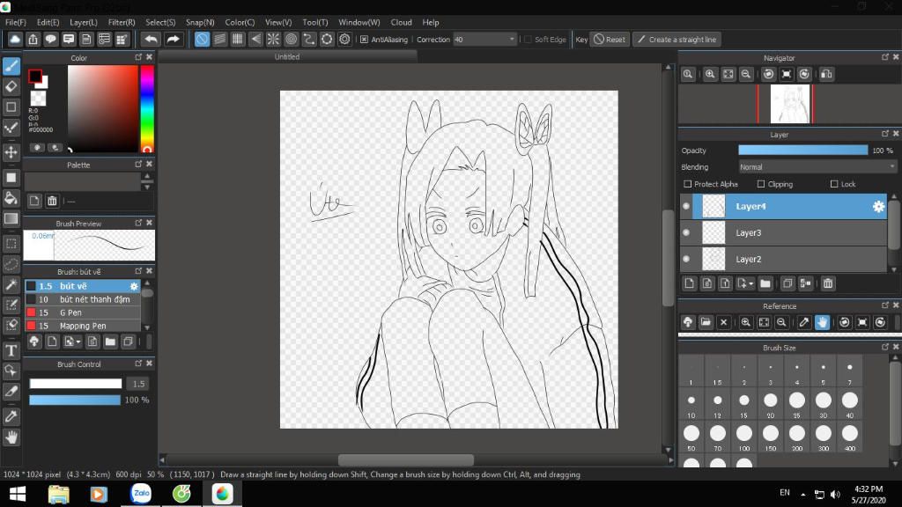Expand add-brush dropdown arrow in Brush panel
The width and height of the screenshot is (902, 507).
click(x=78, y=342)
